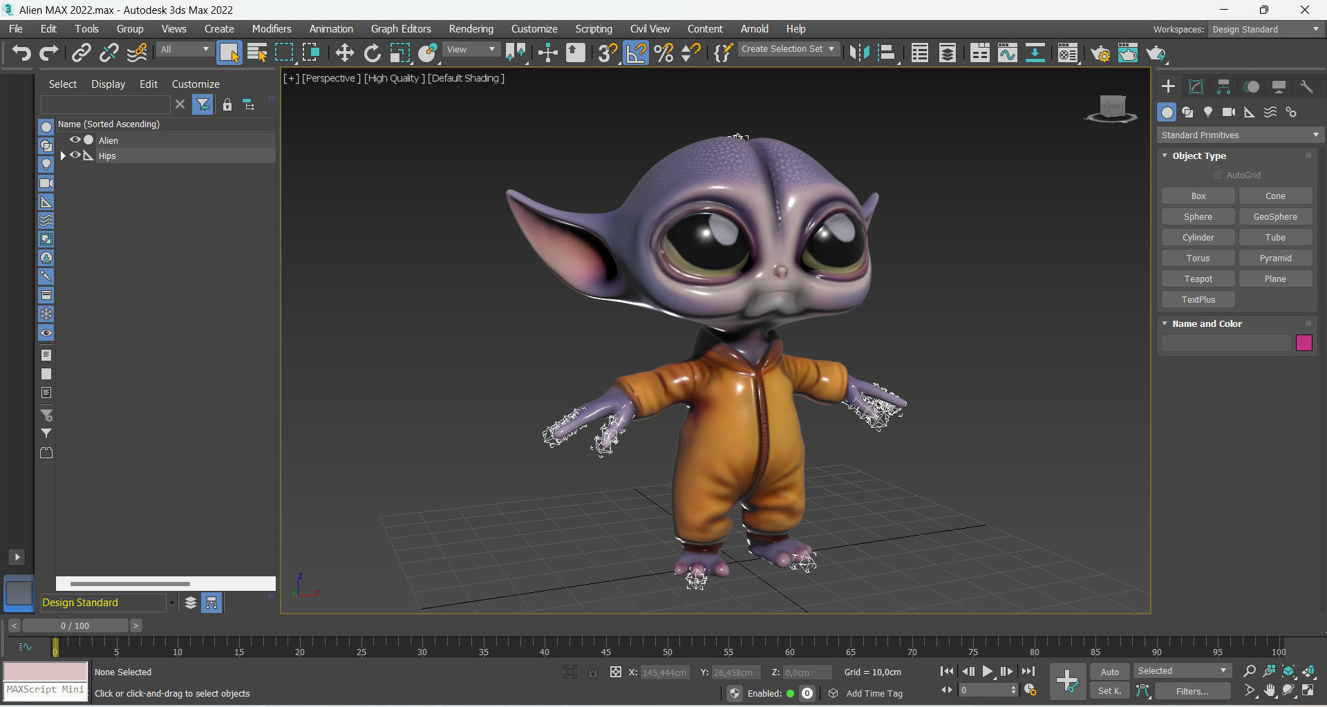Switch to the Modify command panel
This screenshot has height=707, width=1327.
click(1196, 86)
